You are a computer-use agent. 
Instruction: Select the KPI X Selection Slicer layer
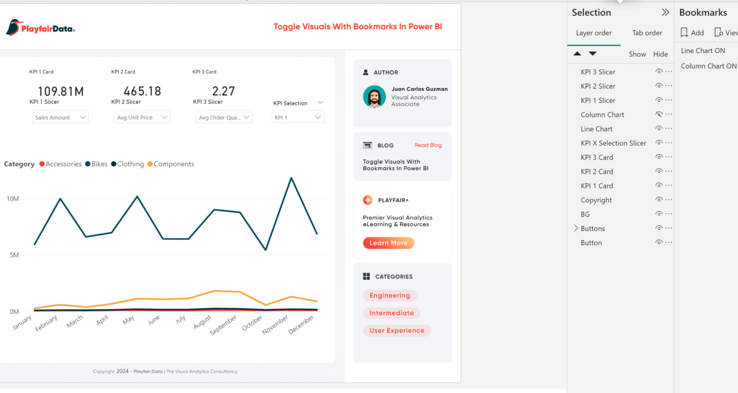tap(613, 143)
